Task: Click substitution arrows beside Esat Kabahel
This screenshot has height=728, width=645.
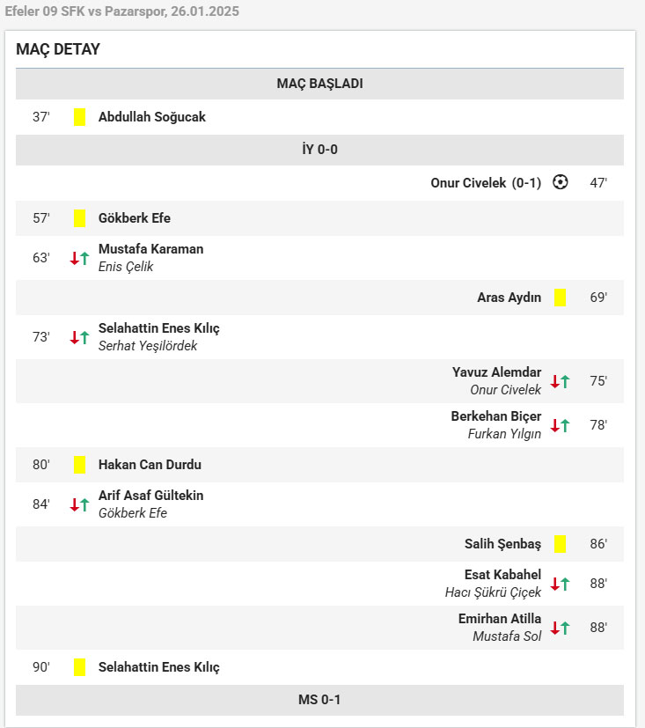Action: click(560, 584)
